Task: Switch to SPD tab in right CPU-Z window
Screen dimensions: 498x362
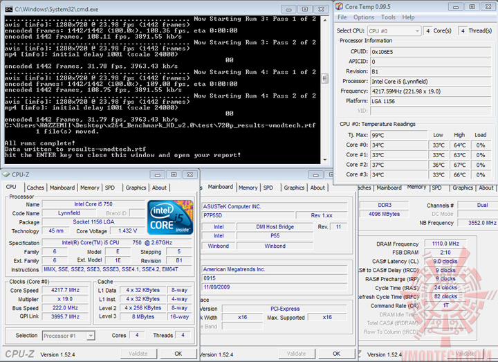Action: pyautogui.click(x=436, y=188)
